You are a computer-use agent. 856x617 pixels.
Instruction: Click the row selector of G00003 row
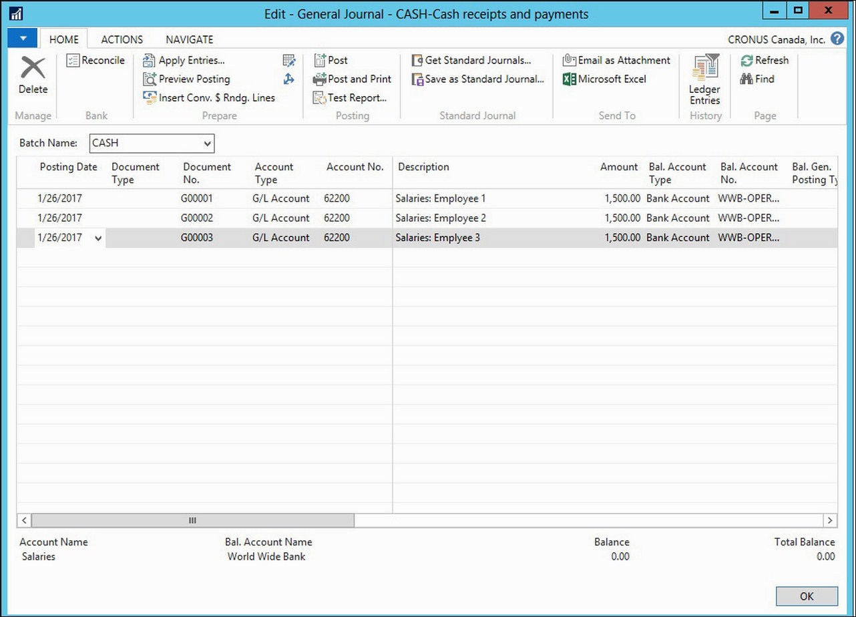tap(25, 238)
